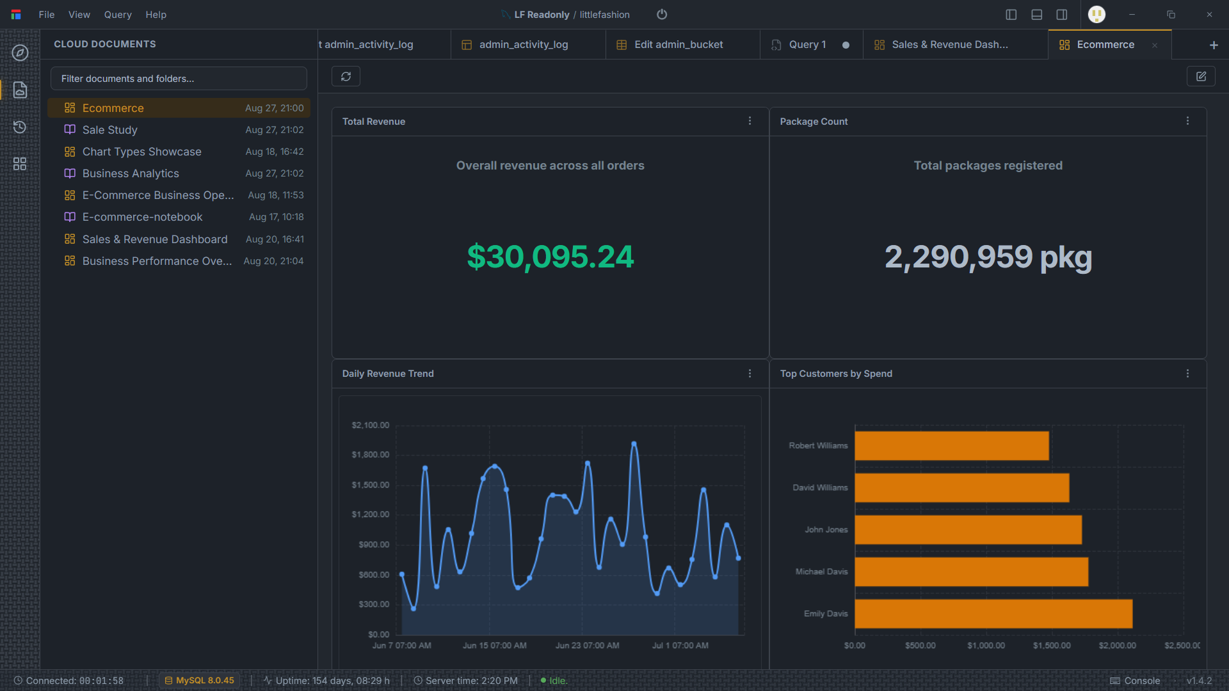Toggle the right sidebar panel layout

(1062, 14)
